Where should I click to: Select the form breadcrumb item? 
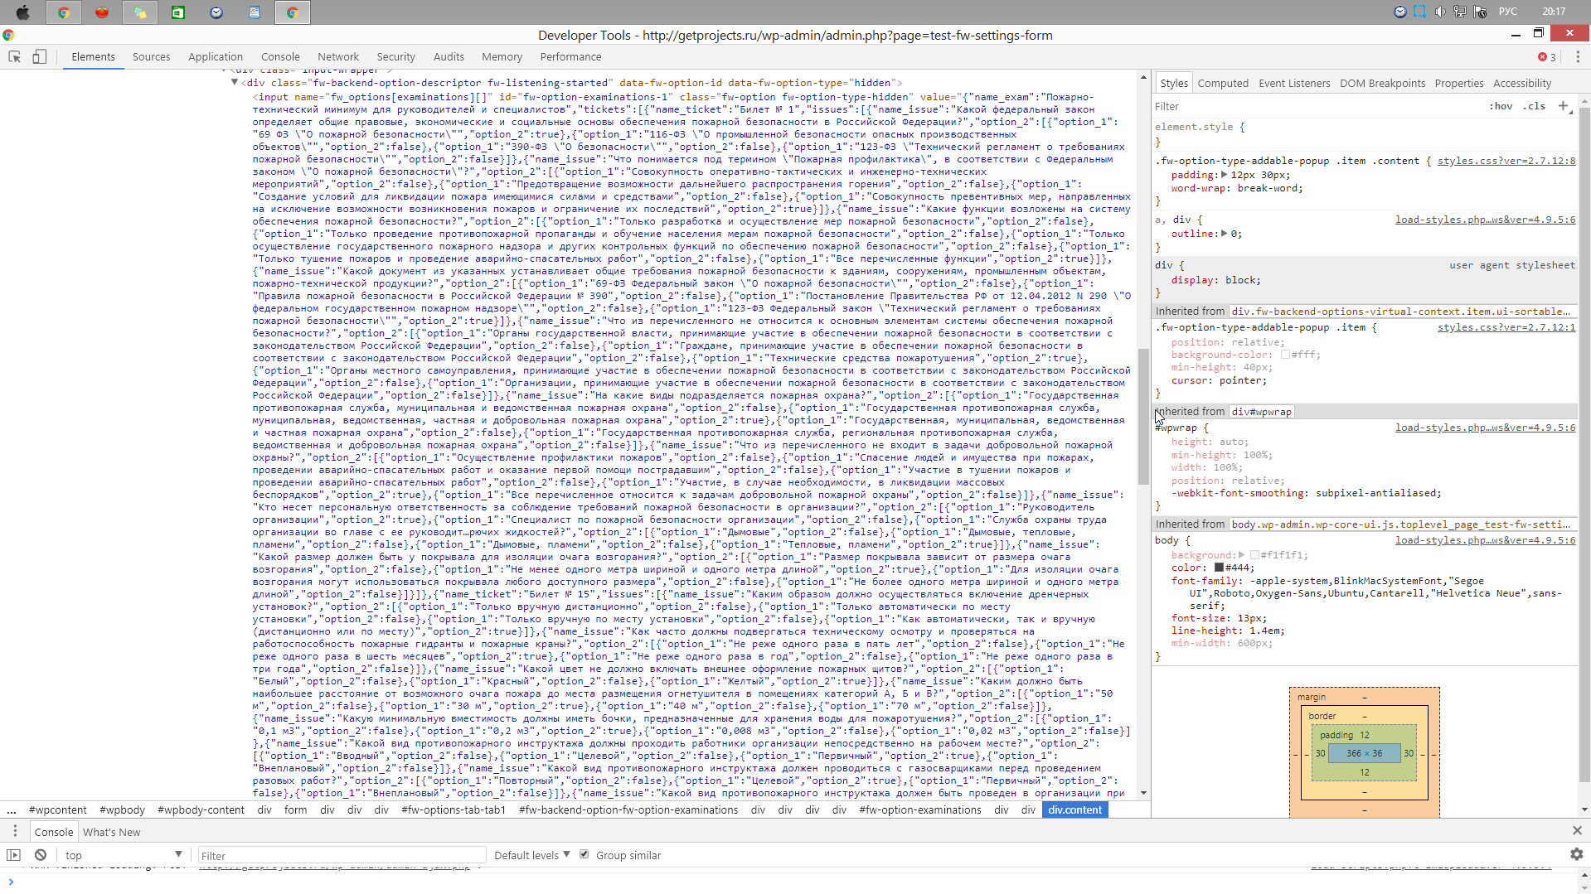pos(295,809)
